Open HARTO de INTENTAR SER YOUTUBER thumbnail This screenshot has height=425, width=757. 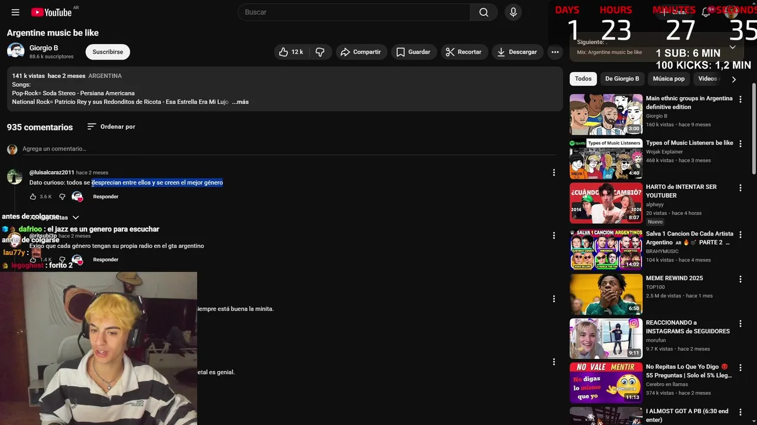606,203
